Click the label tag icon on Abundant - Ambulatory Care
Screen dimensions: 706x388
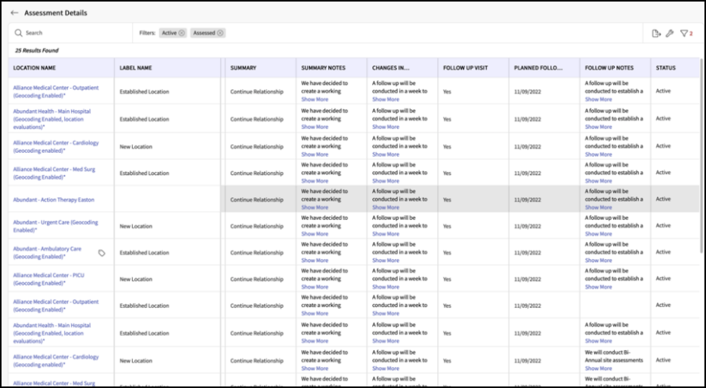(102, 253)
